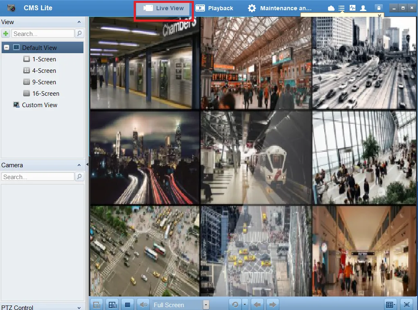Viewport: 418px width, 310px height.
Task: Expand the PTZ Control panel
Action: tap(79, 308)
